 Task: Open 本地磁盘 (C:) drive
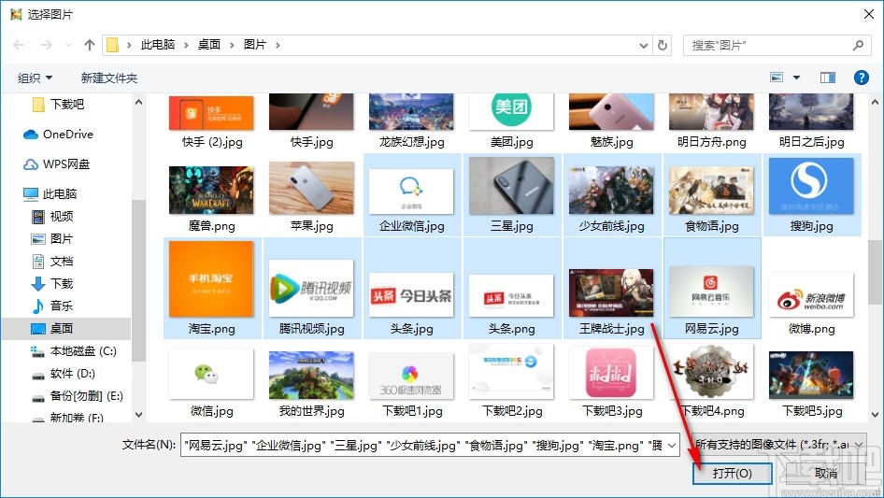74,350
